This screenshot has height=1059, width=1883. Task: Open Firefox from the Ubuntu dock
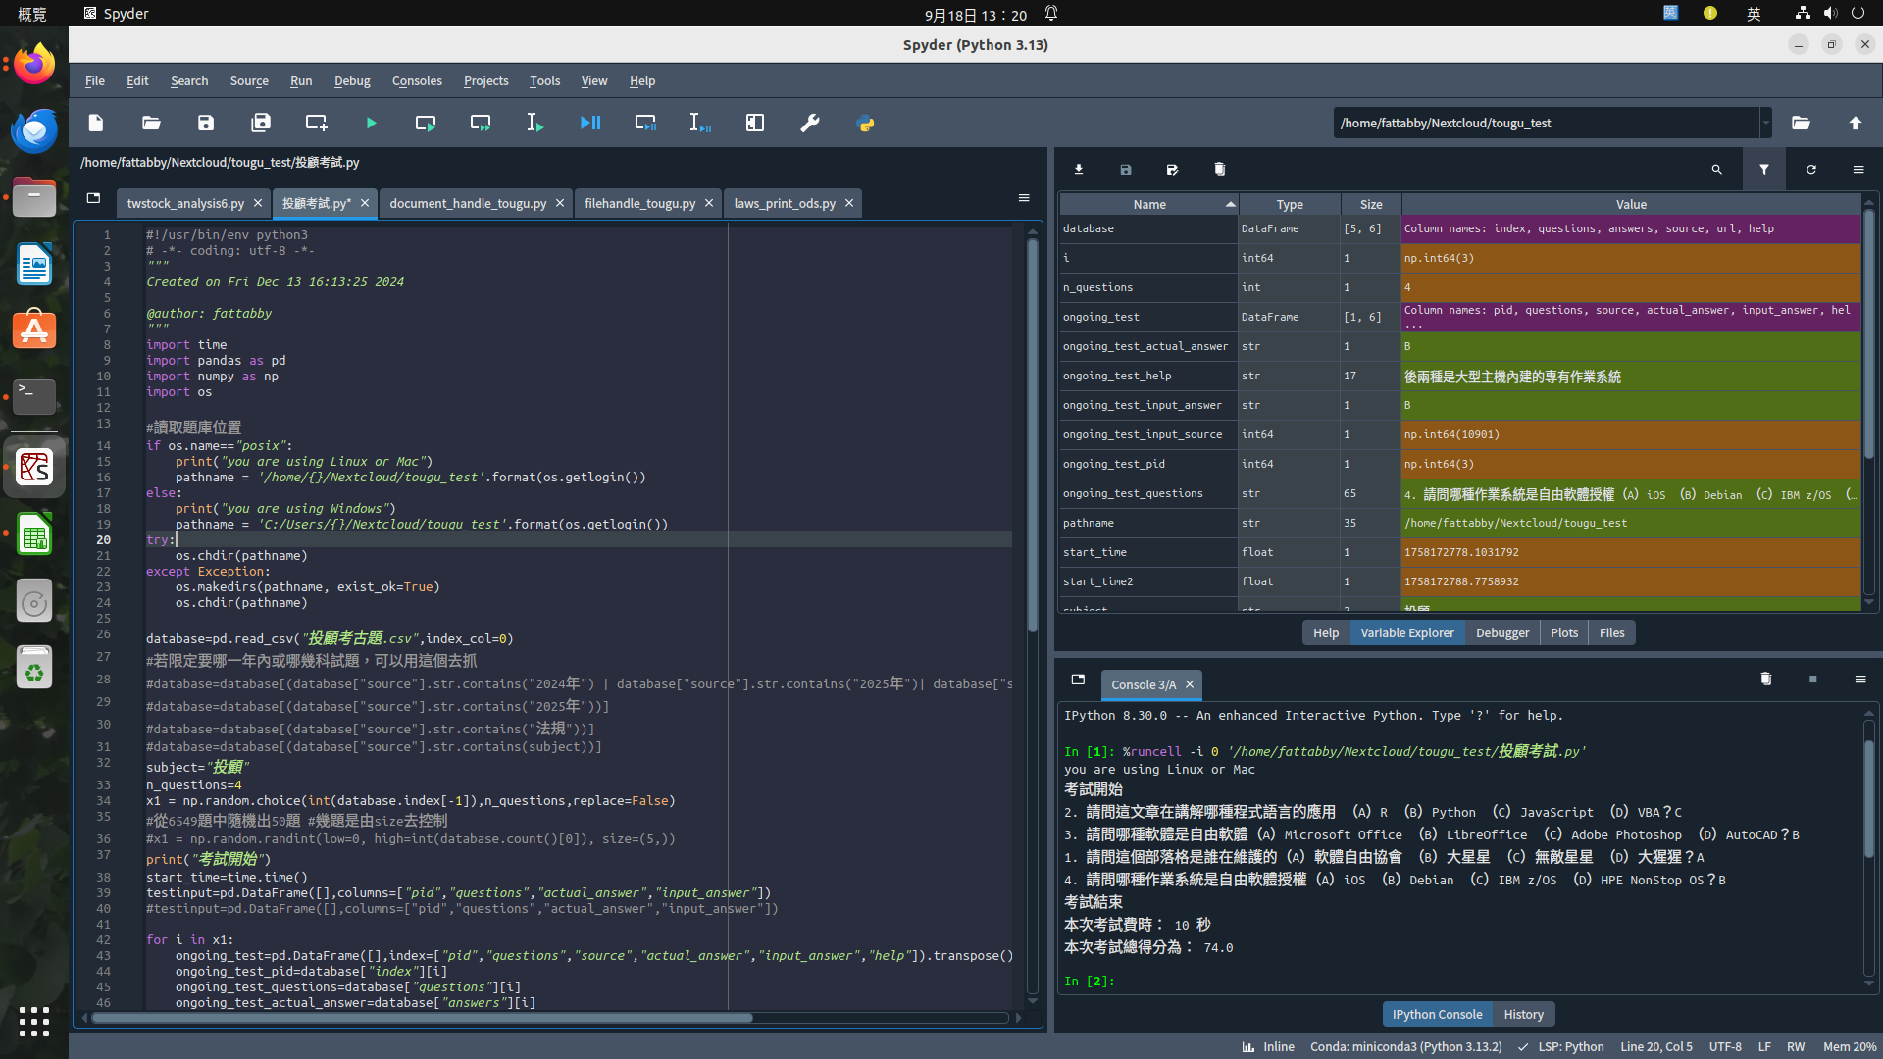tap(34, 64)
